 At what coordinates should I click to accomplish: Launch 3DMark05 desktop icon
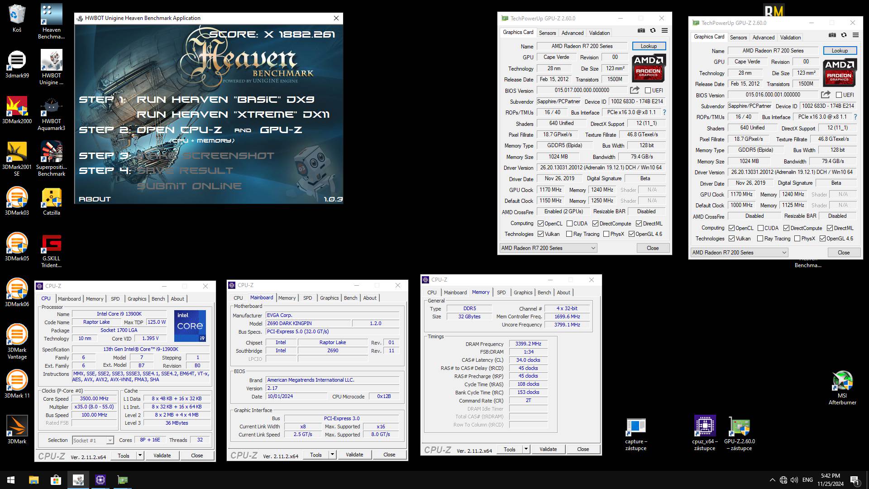coord(17,247)
